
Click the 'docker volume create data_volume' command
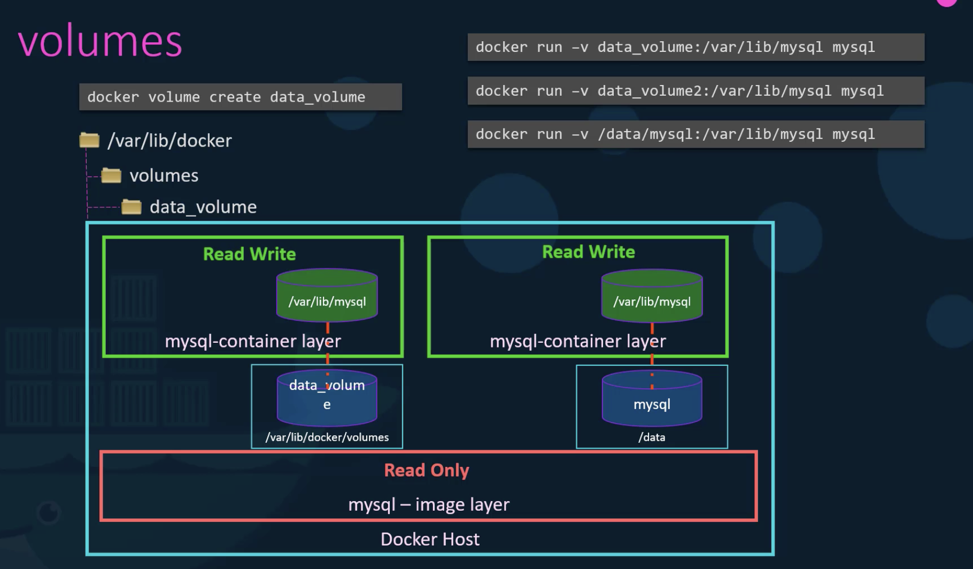pyautogui.click(x=241, y=97)
